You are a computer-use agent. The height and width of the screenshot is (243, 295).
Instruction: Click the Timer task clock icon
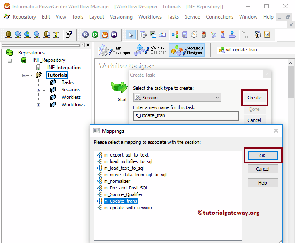194,35
